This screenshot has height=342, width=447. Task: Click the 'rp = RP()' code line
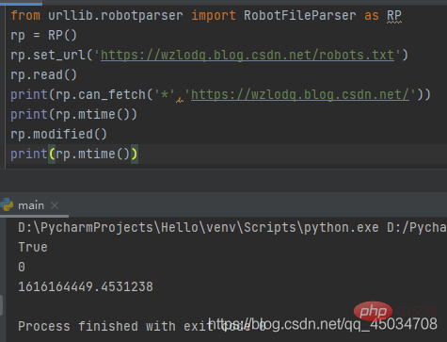[x=43, y=35]
